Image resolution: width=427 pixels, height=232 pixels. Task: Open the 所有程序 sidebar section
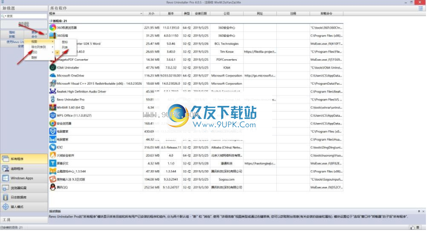click(24, 159)
